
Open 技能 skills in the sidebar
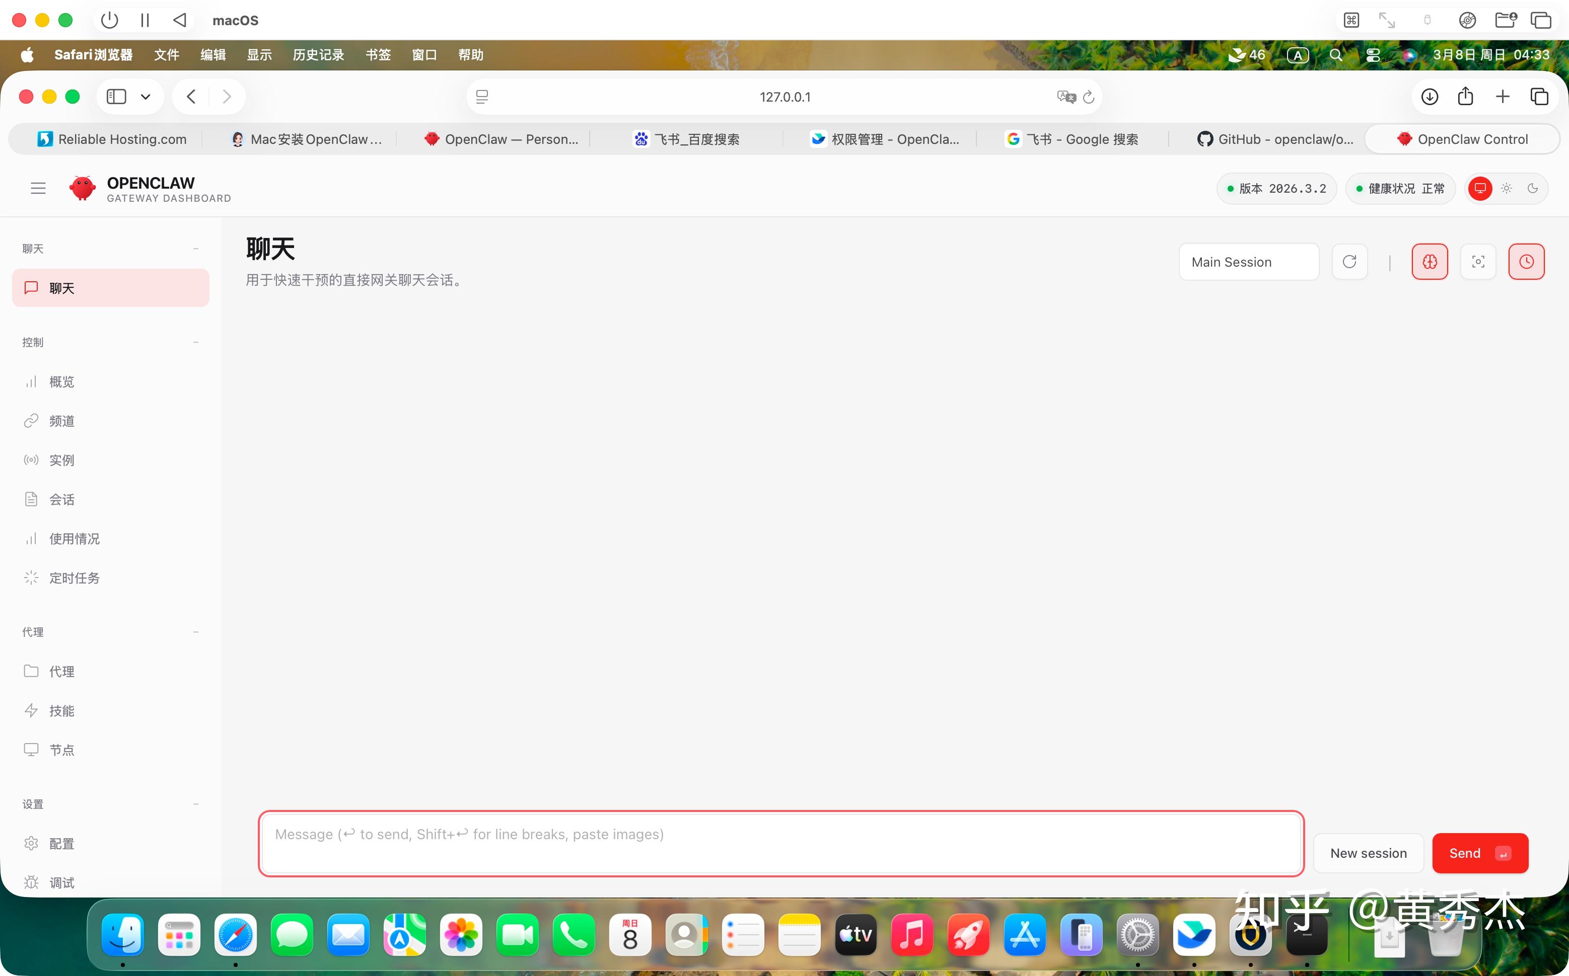[62, 711]
